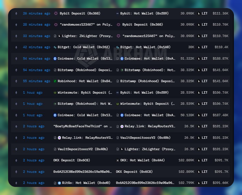Click the Bitget Hot Wallet logo icon
242x195 pixels.
click(x=117, y=47)
